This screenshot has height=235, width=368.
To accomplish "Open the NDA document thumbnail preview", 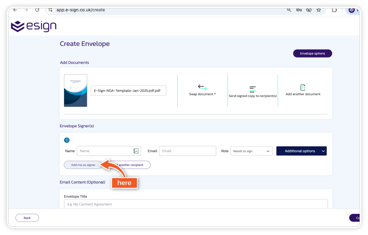I will tap(75, 91).
